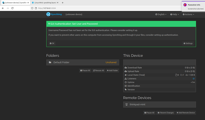Click the thinkpad-mint device identicon
The width and height of the screenshot is (205, 120).
pos(127,105)
